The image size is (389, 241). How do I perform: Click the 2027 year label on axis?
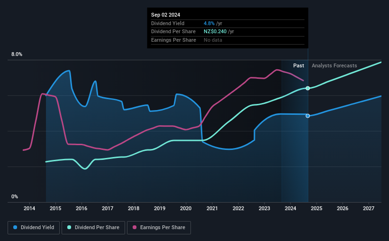tap(369, 208)
